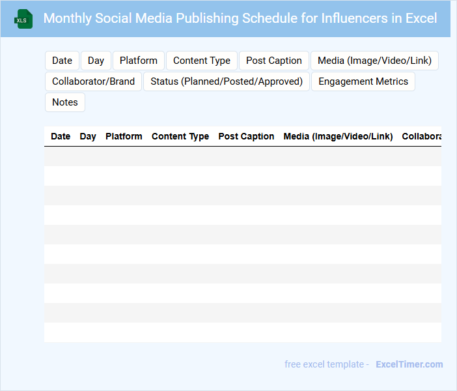Click the Collaborator/Brand tag chip
The width and height of the screenshot is (457, 391).
pos(93,81)
